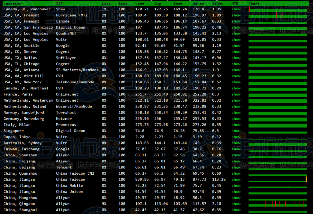313x214 pixels.
Task: Click the Location column header
Action: point(12,4)
